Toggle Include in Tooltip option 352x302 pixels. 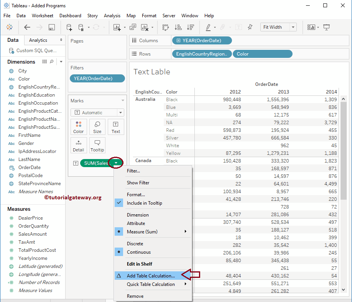[144, 203]
